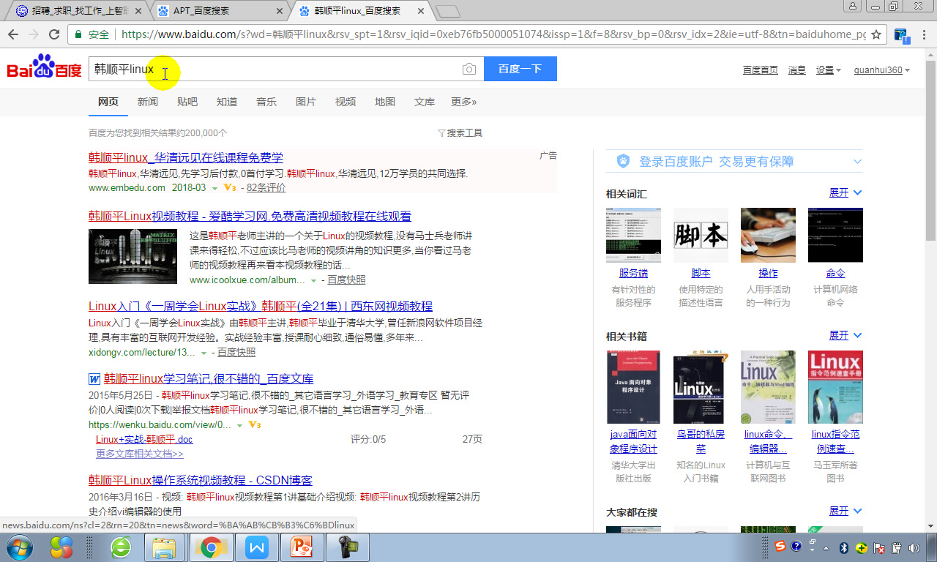Switch to the 地图 search tab

pos(385,102)
